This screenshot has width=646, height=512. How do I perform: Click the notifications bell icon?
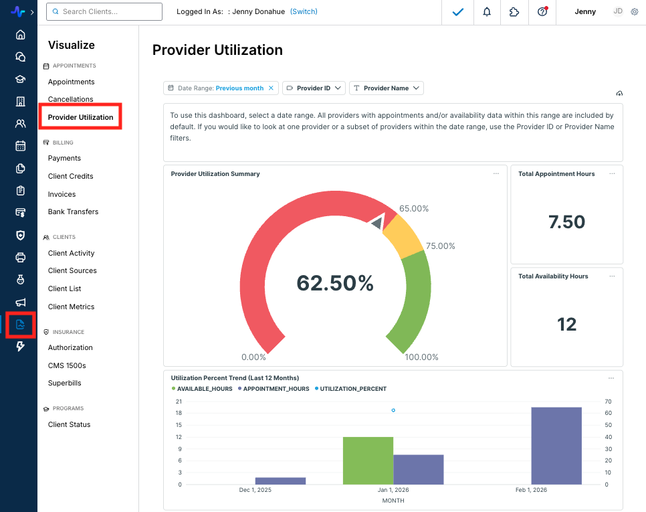click(486, 12)
